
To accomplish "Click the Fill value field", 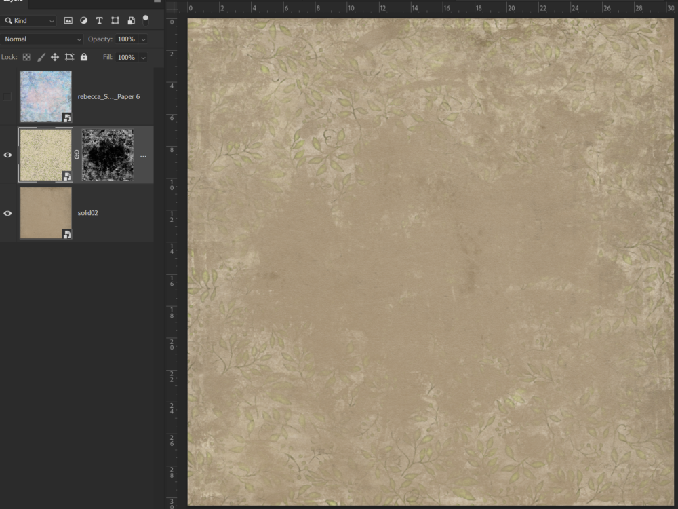I will [126, 57].
